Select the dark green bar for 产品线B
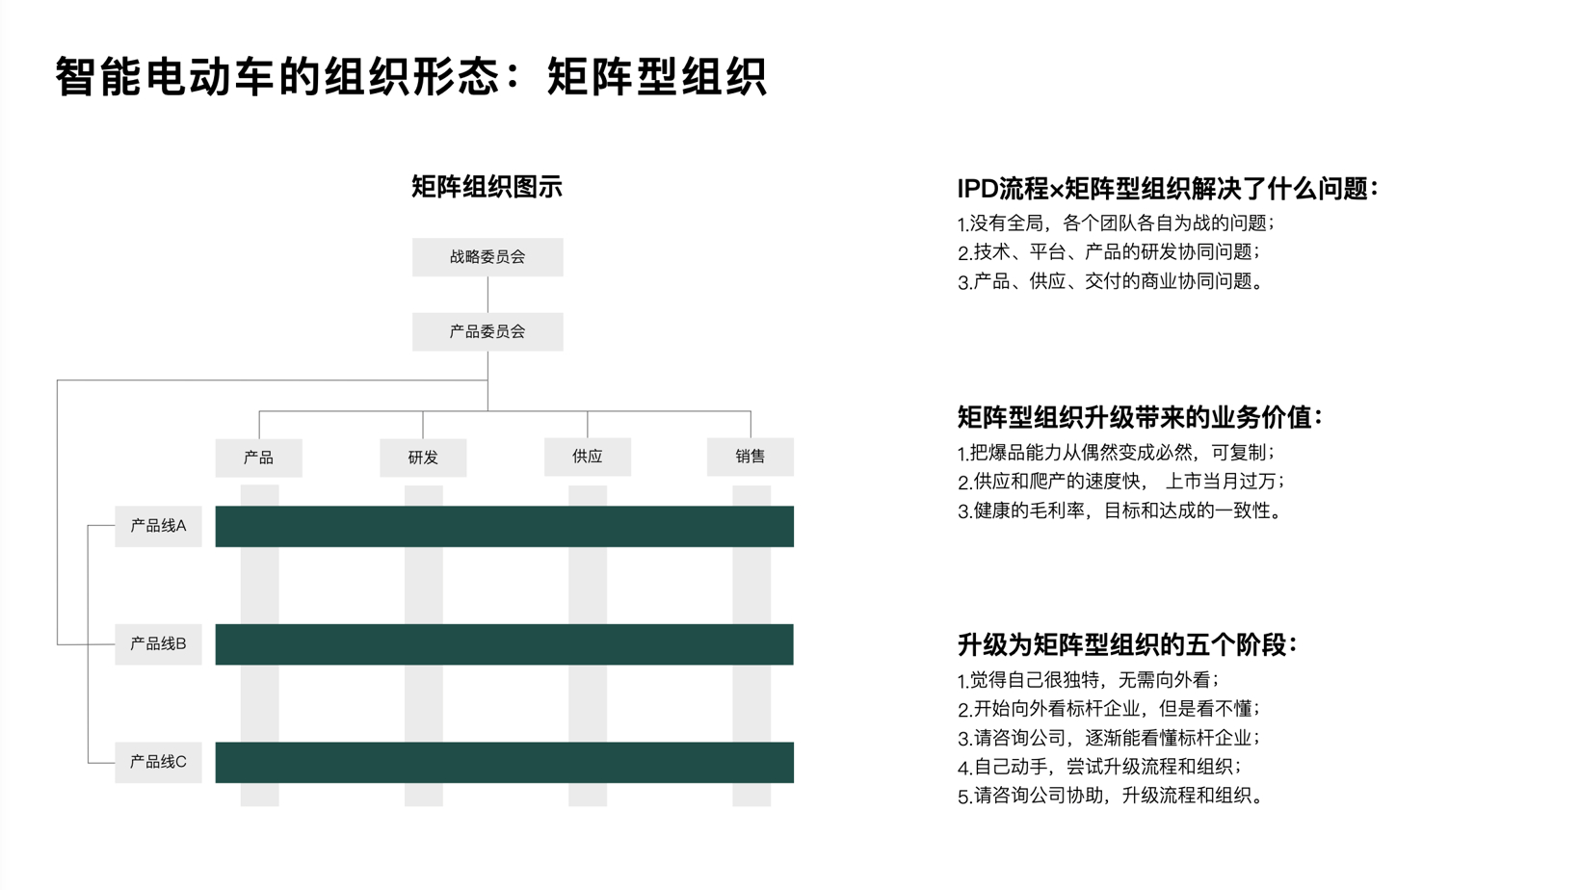Image resolution: width=1580 pixels, height=890 pixels. point(503,643)
